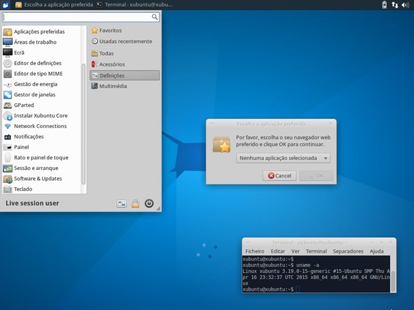Click the uname -a command line in Terminal
Viewport: 414px width, 310px height.
[x=281, y=265]
